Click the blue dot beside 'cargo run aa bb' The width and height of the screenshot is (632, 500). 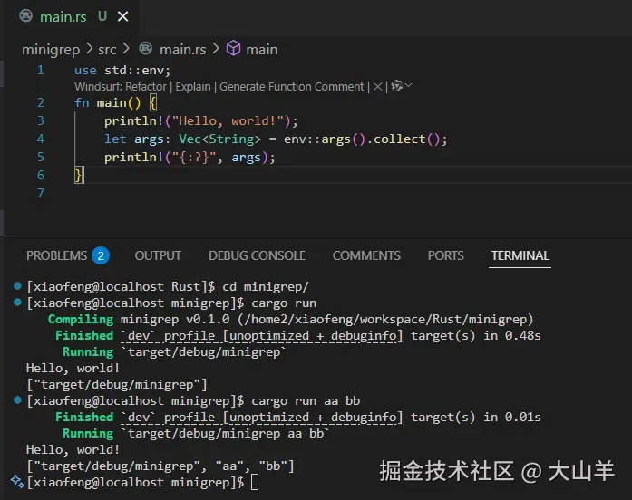tap(17, 400)
